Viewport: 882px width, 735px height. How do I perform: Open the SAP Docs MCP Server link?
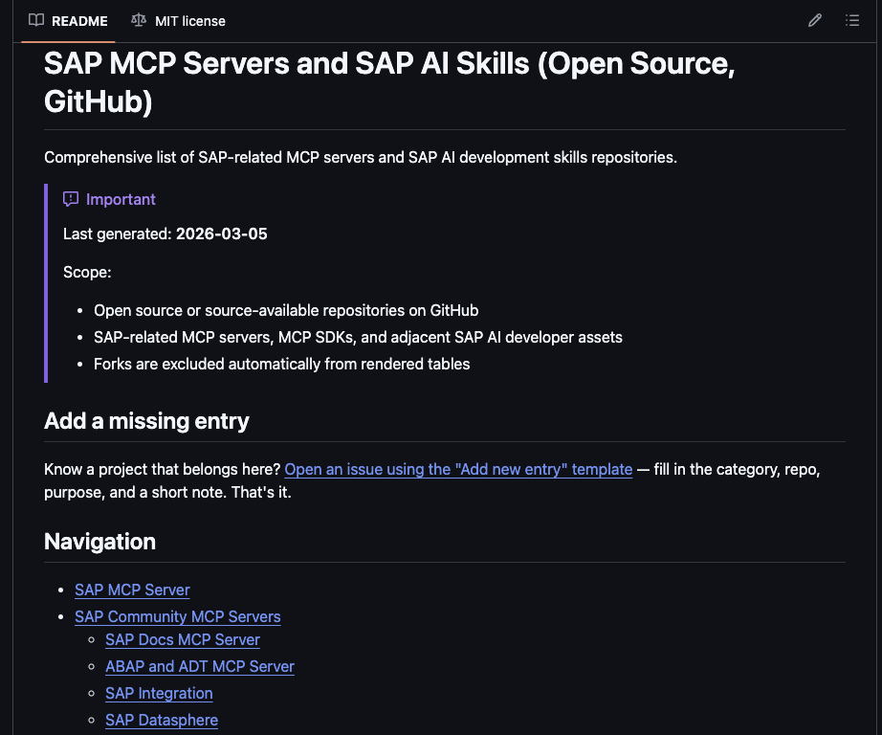pos(182,639)
